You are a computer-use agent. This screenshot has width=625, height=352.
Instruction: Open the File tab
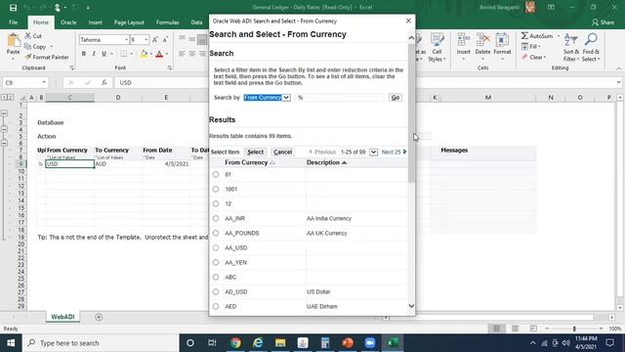13,22
